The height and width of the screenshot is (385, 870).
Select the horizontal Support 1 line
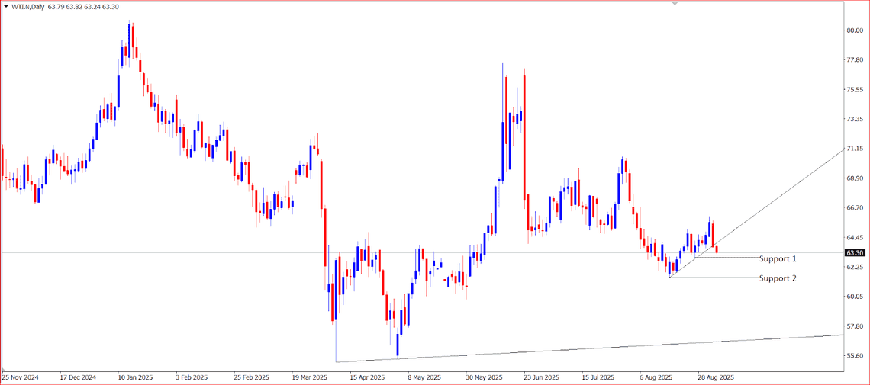pyautogui.click(x=733, y=258)
